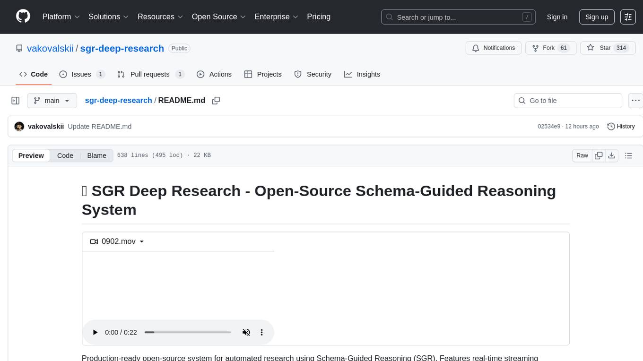The width and height of the screenshot is (643, 361).
Task: Open commit 02534e9
Action: point(549,127)
